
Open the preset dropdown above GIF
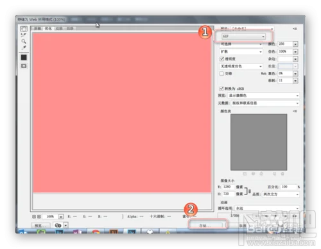pos(252,28)
